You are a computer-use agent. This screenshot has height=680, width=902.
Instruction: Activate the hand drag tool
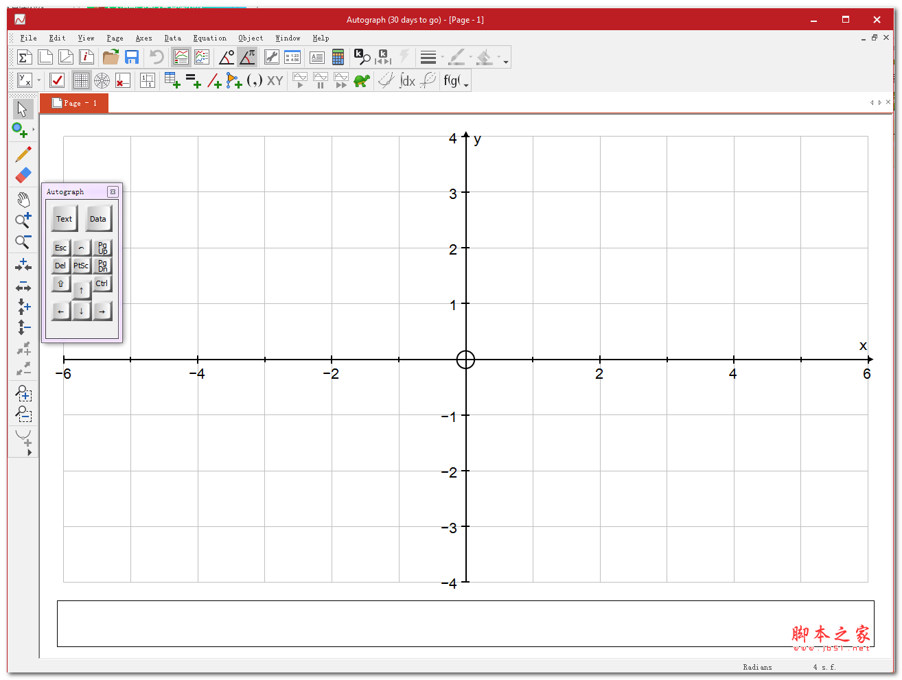coord(23,200)
